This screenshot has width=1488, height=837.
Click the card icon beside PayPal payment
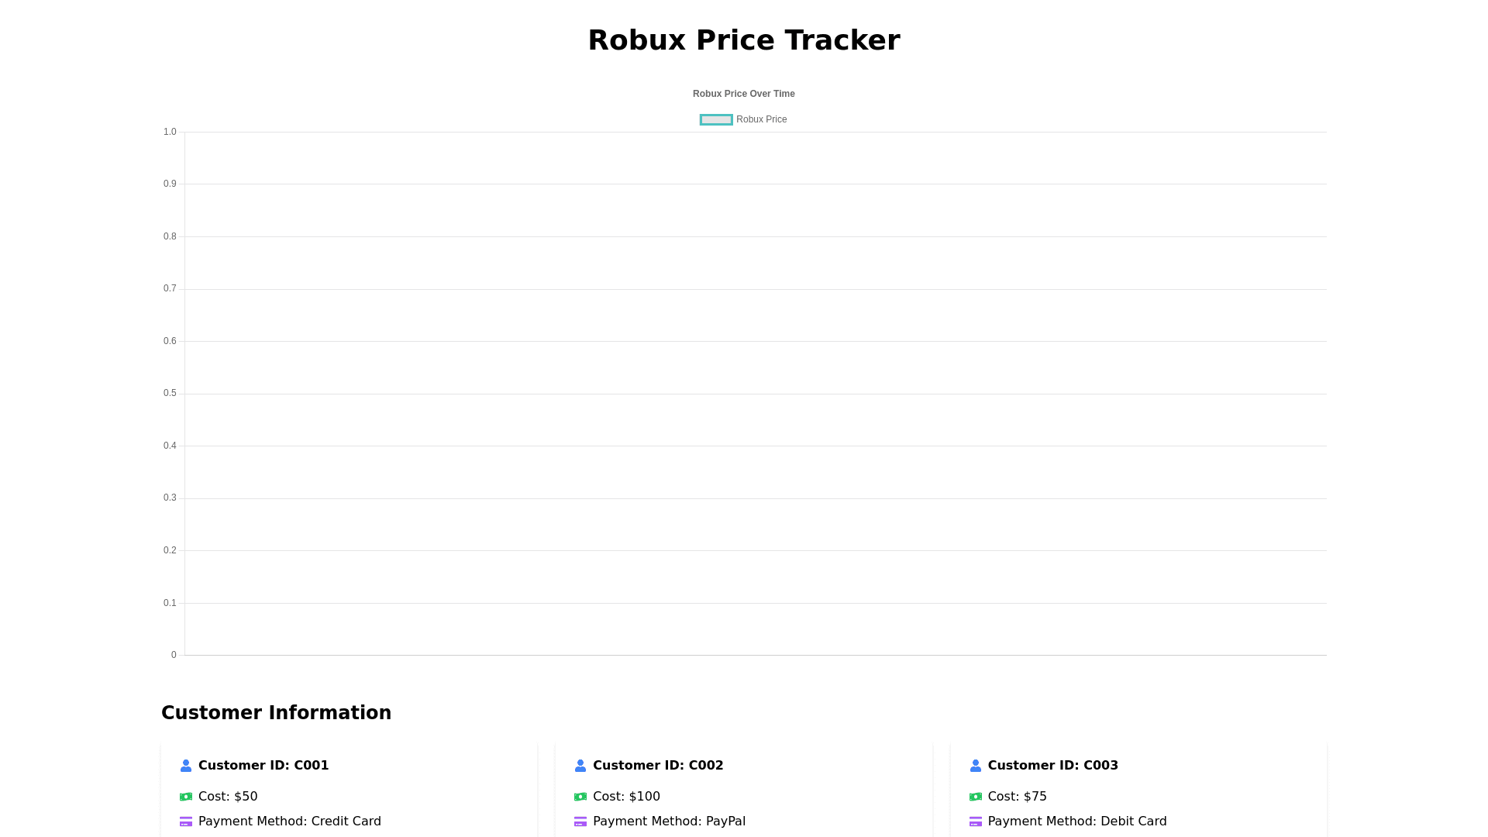pyautogui.click(x=580, y=821)
